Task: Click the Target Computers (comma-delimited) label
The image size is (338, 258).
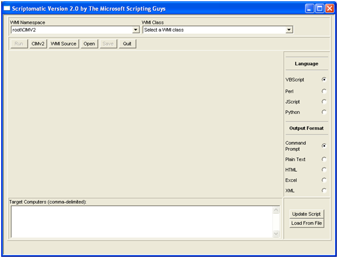Action: (x=48, y=202)
